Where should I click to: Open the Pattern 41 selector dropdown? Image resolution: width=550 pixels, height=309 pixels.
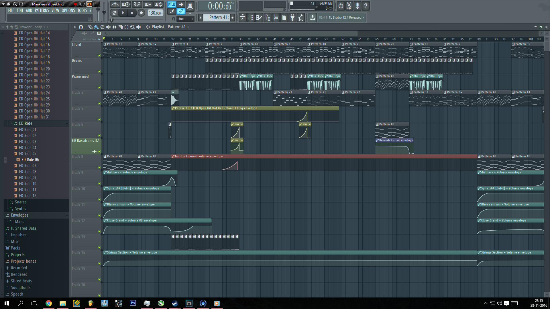pyautogui.click(x=217, y=17)
